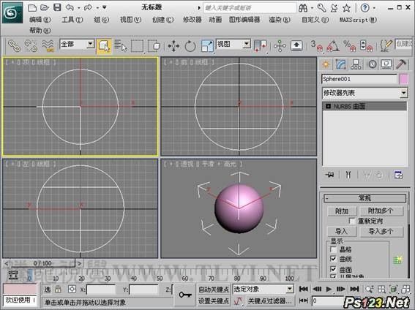Open the selection filter dropdown showing 全部

(78, 44)
